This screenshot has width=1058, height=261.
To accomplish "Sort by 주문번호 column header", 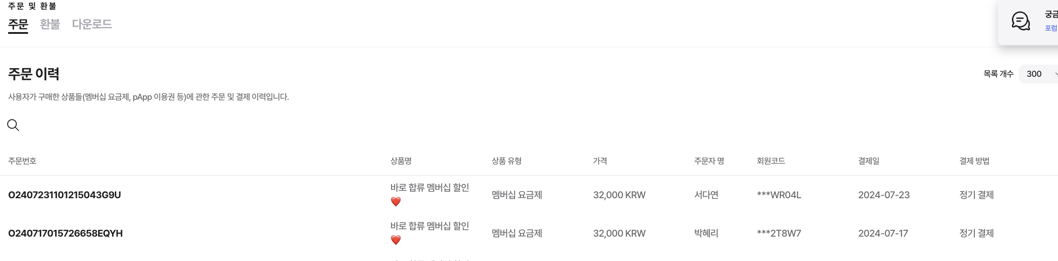I will (22, 161).
